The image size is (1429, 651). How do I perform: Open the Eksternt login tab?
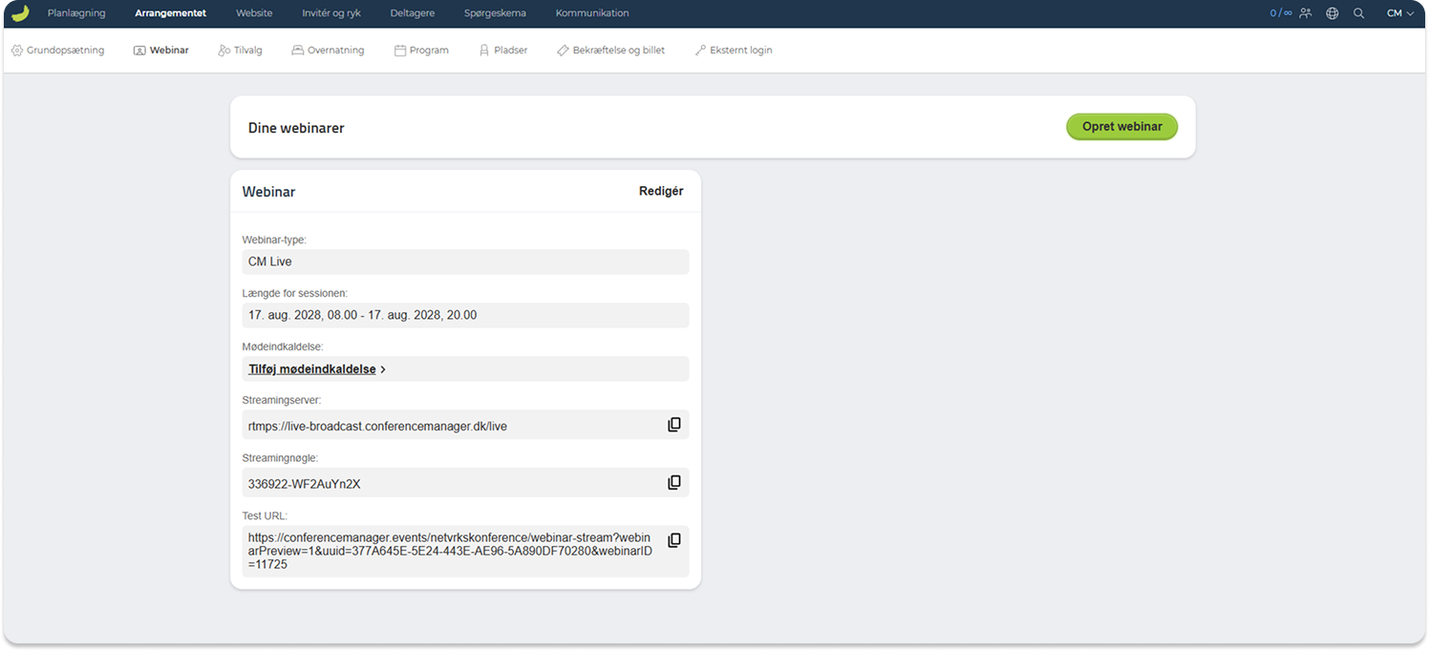click(734, 50)
